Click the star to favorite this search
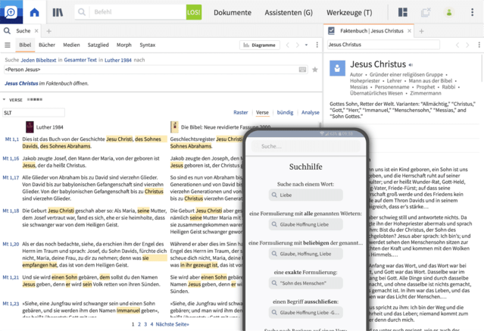 click(x=314, y=70)
